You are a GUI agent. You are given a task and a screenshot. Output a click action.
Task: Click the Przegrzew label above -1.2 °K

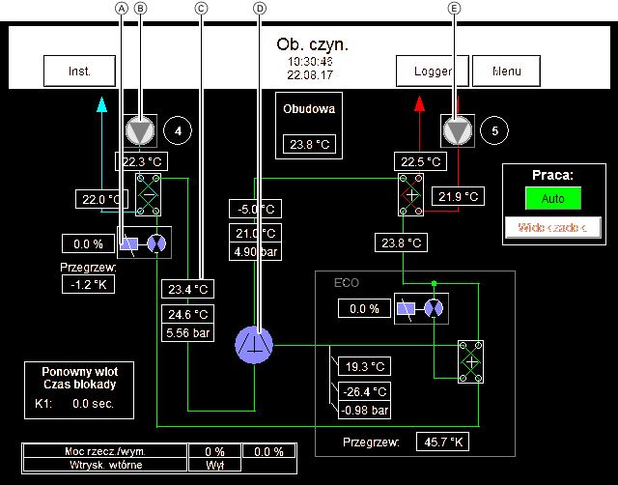pyautogui.click(x=88, y=267)
